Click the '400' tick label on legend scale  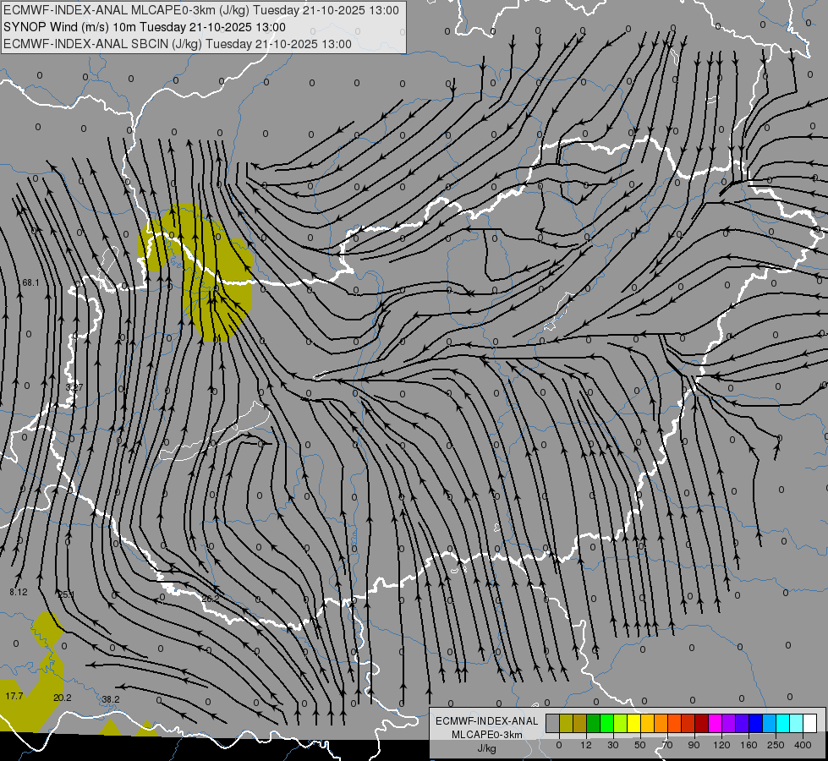[x=803, y=745]
